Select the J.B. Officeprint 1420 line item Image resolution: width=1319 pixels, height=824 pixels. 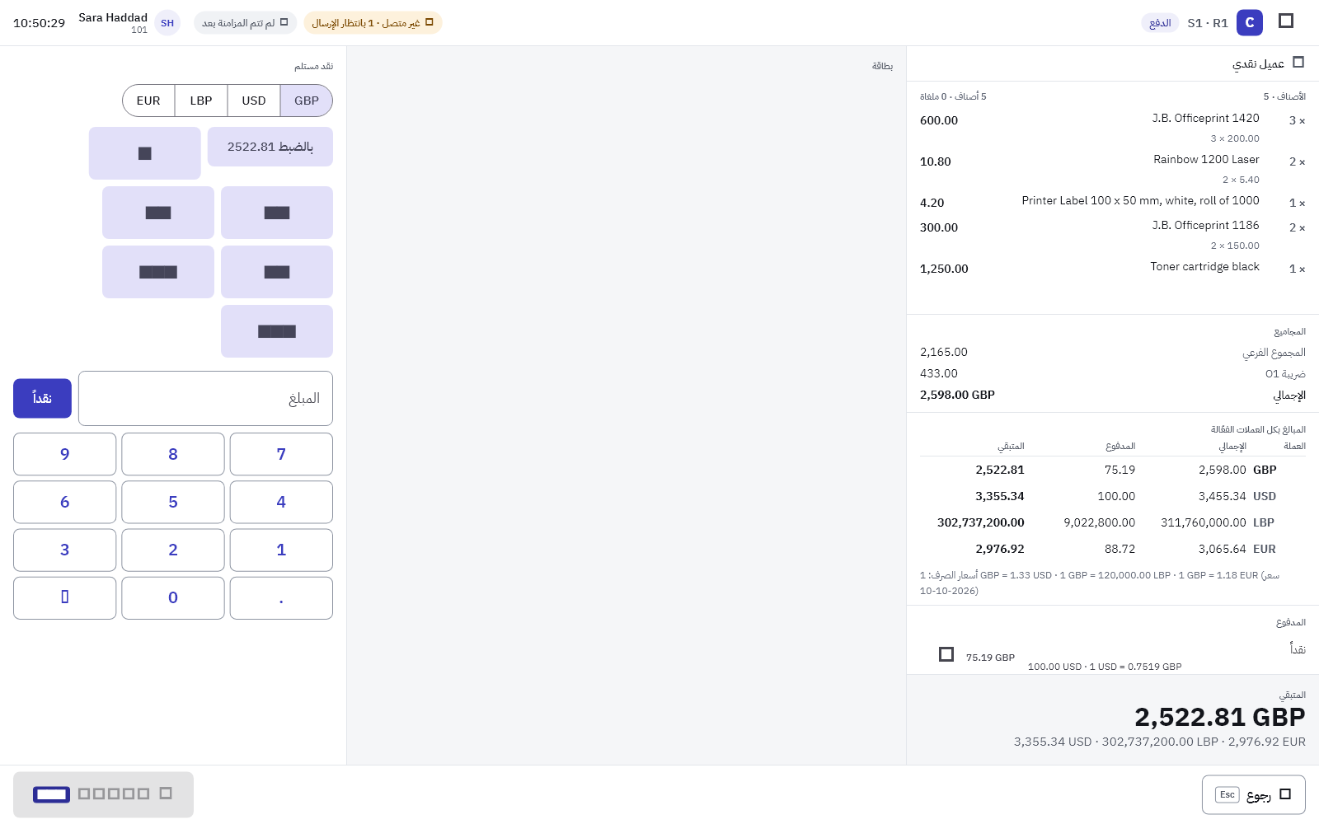click(1112, 128)
